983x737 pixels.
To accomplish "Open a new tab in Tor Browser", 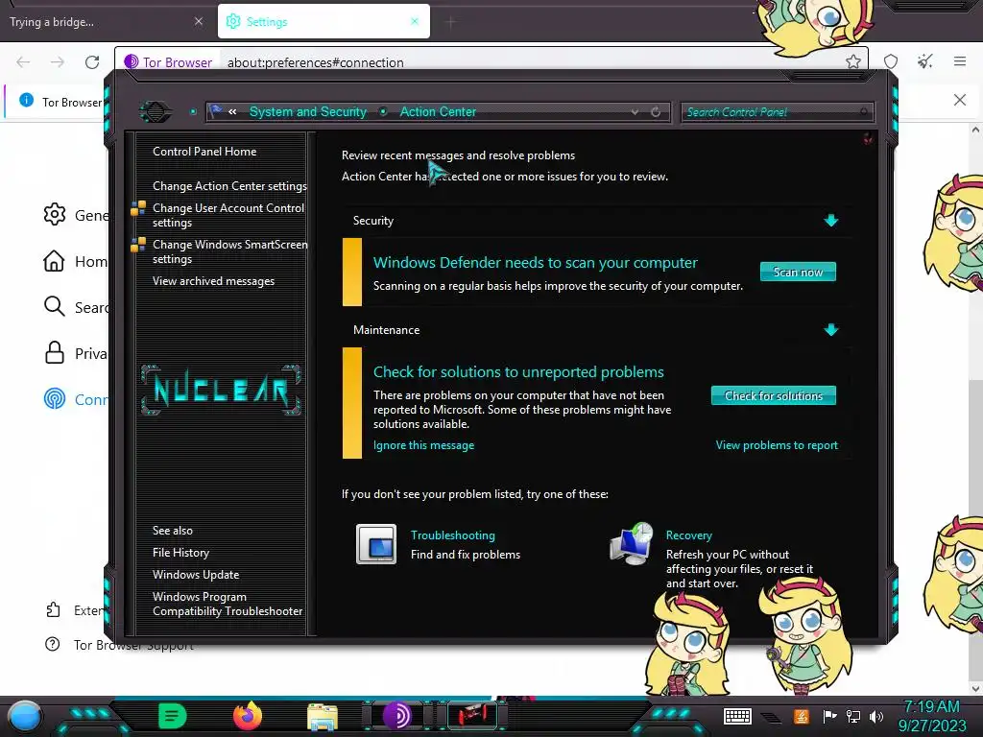I will click(x=451, y=23).
